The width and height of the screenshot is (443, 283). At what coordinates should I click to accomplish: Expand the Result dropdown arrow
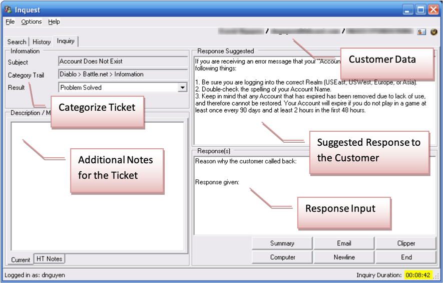182,88
